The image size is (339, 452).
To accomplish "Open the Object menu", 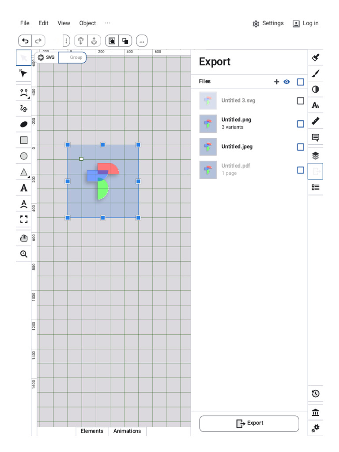I will (x=88, y=23).
